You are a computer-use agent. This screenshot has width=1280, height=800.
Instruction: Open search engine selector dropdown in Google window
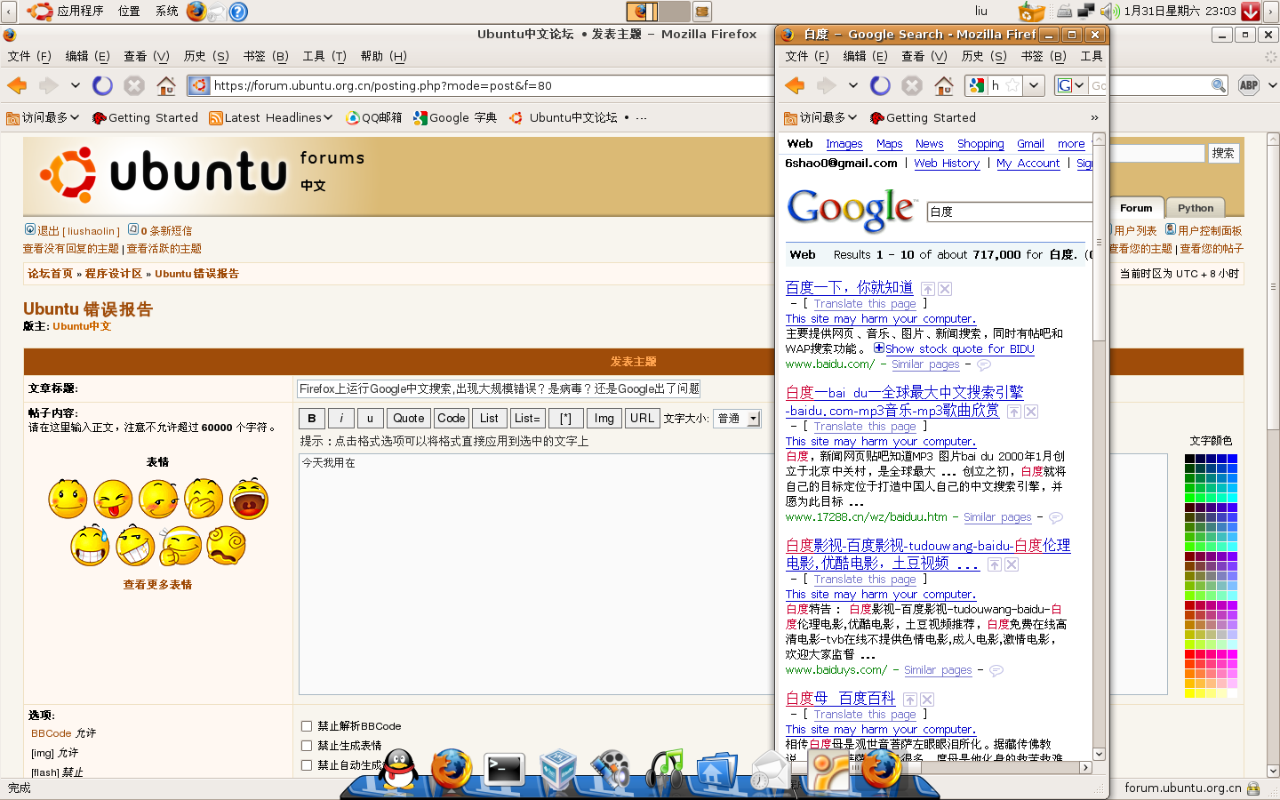point(1070,85)
